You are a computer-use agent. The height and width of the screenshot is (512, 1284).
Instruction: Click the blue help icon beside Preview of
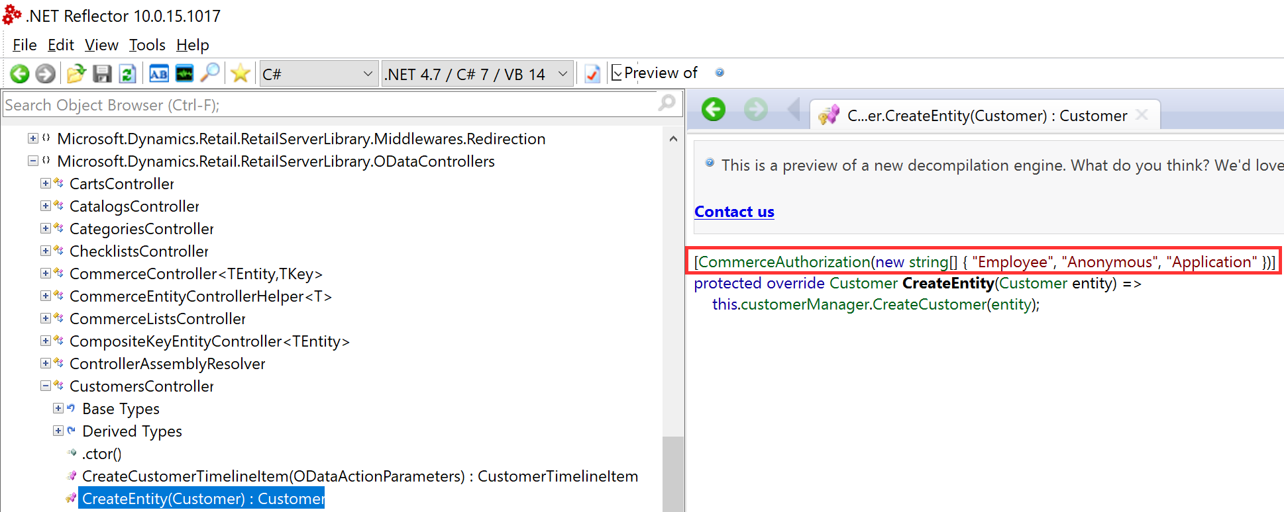click(720, 73)
